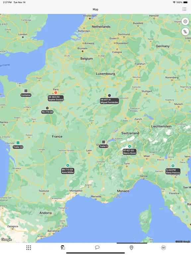This screenshot has height=255, width=191.
Task: Select the map pin tab
Action: tap(131, 247)
